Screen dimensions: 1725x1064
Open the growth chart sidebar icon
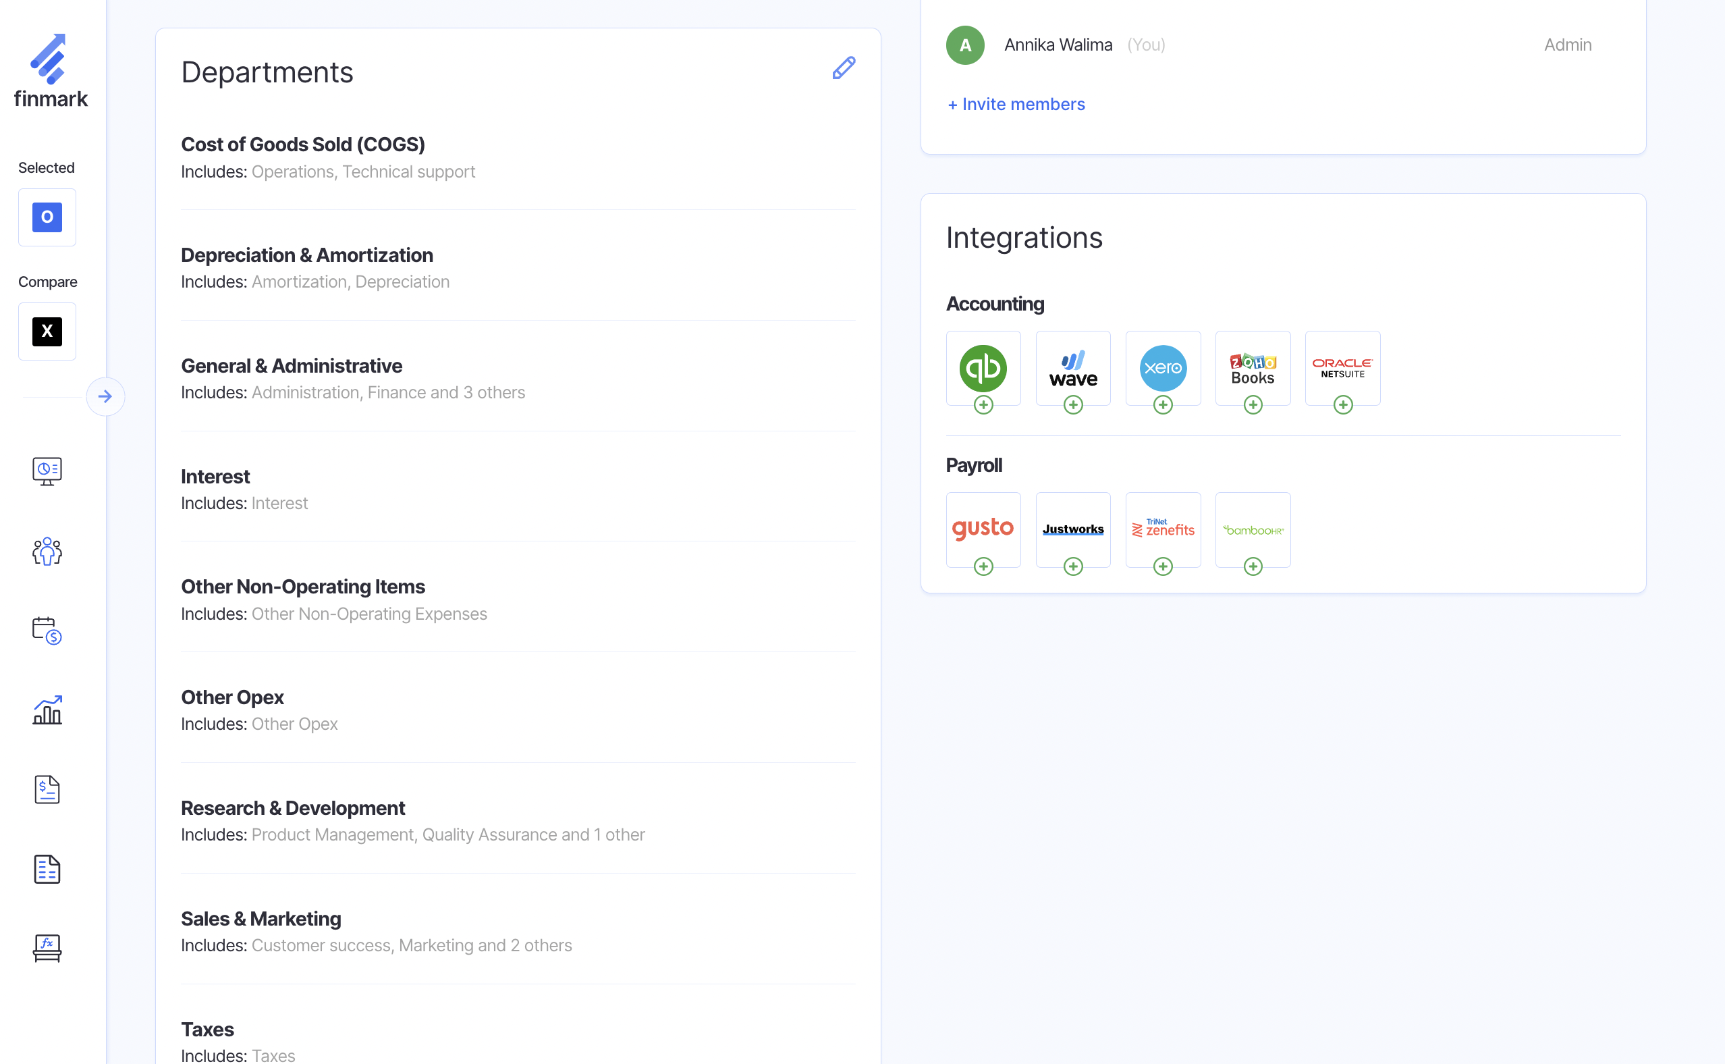[x=47, y=710]
